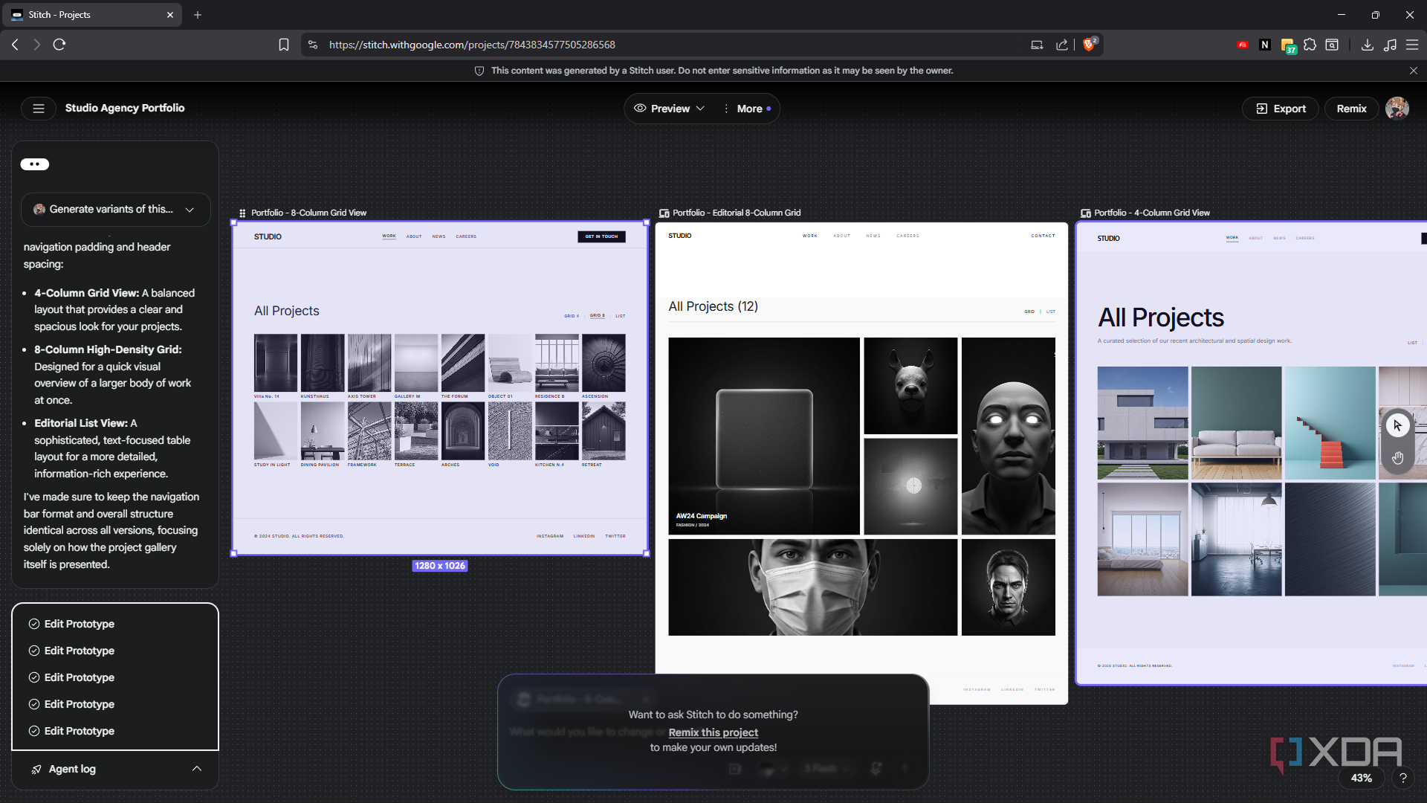Open the More options menu

pos(748,109)
